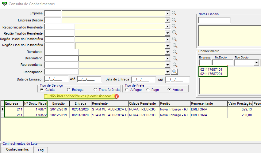
Task: Click search icon for Região Final do Destinatário
Action: [175, 46]
